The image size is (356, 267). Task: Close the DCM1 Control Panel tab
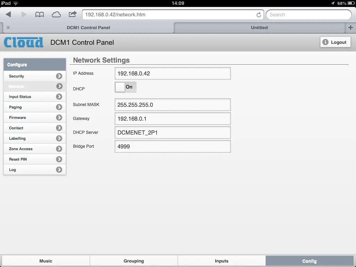(x=8, y=27)
